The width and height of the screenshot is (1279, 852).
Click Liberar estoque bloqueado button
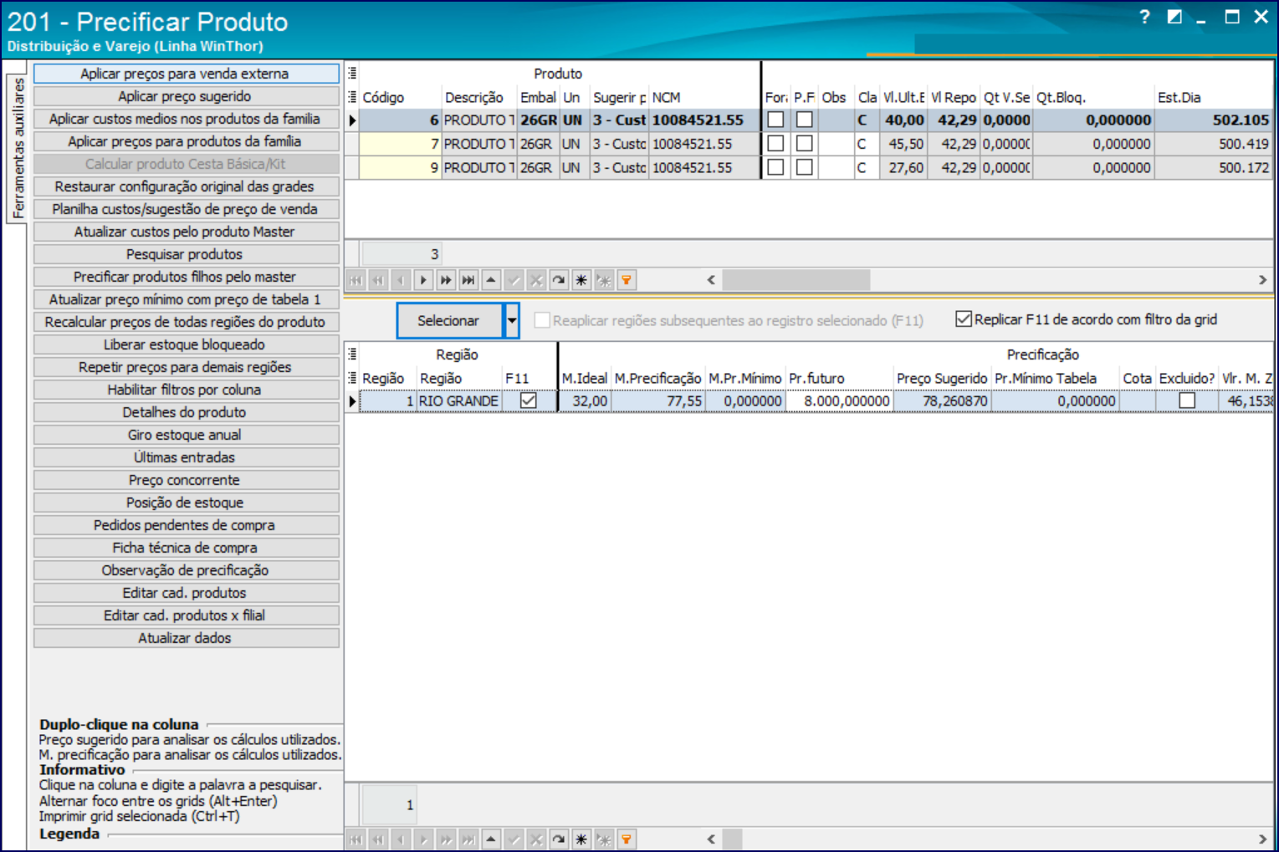pyautogui.click(x=186, y=344)
